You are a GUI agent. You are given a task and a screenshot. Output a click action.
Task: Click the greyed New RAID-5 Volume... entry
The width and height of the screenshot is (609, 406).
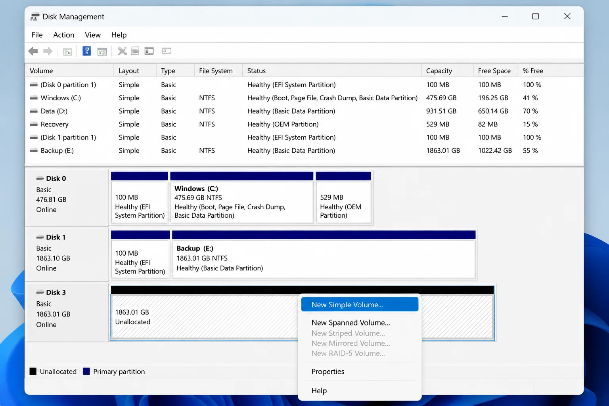click(360, 353)
